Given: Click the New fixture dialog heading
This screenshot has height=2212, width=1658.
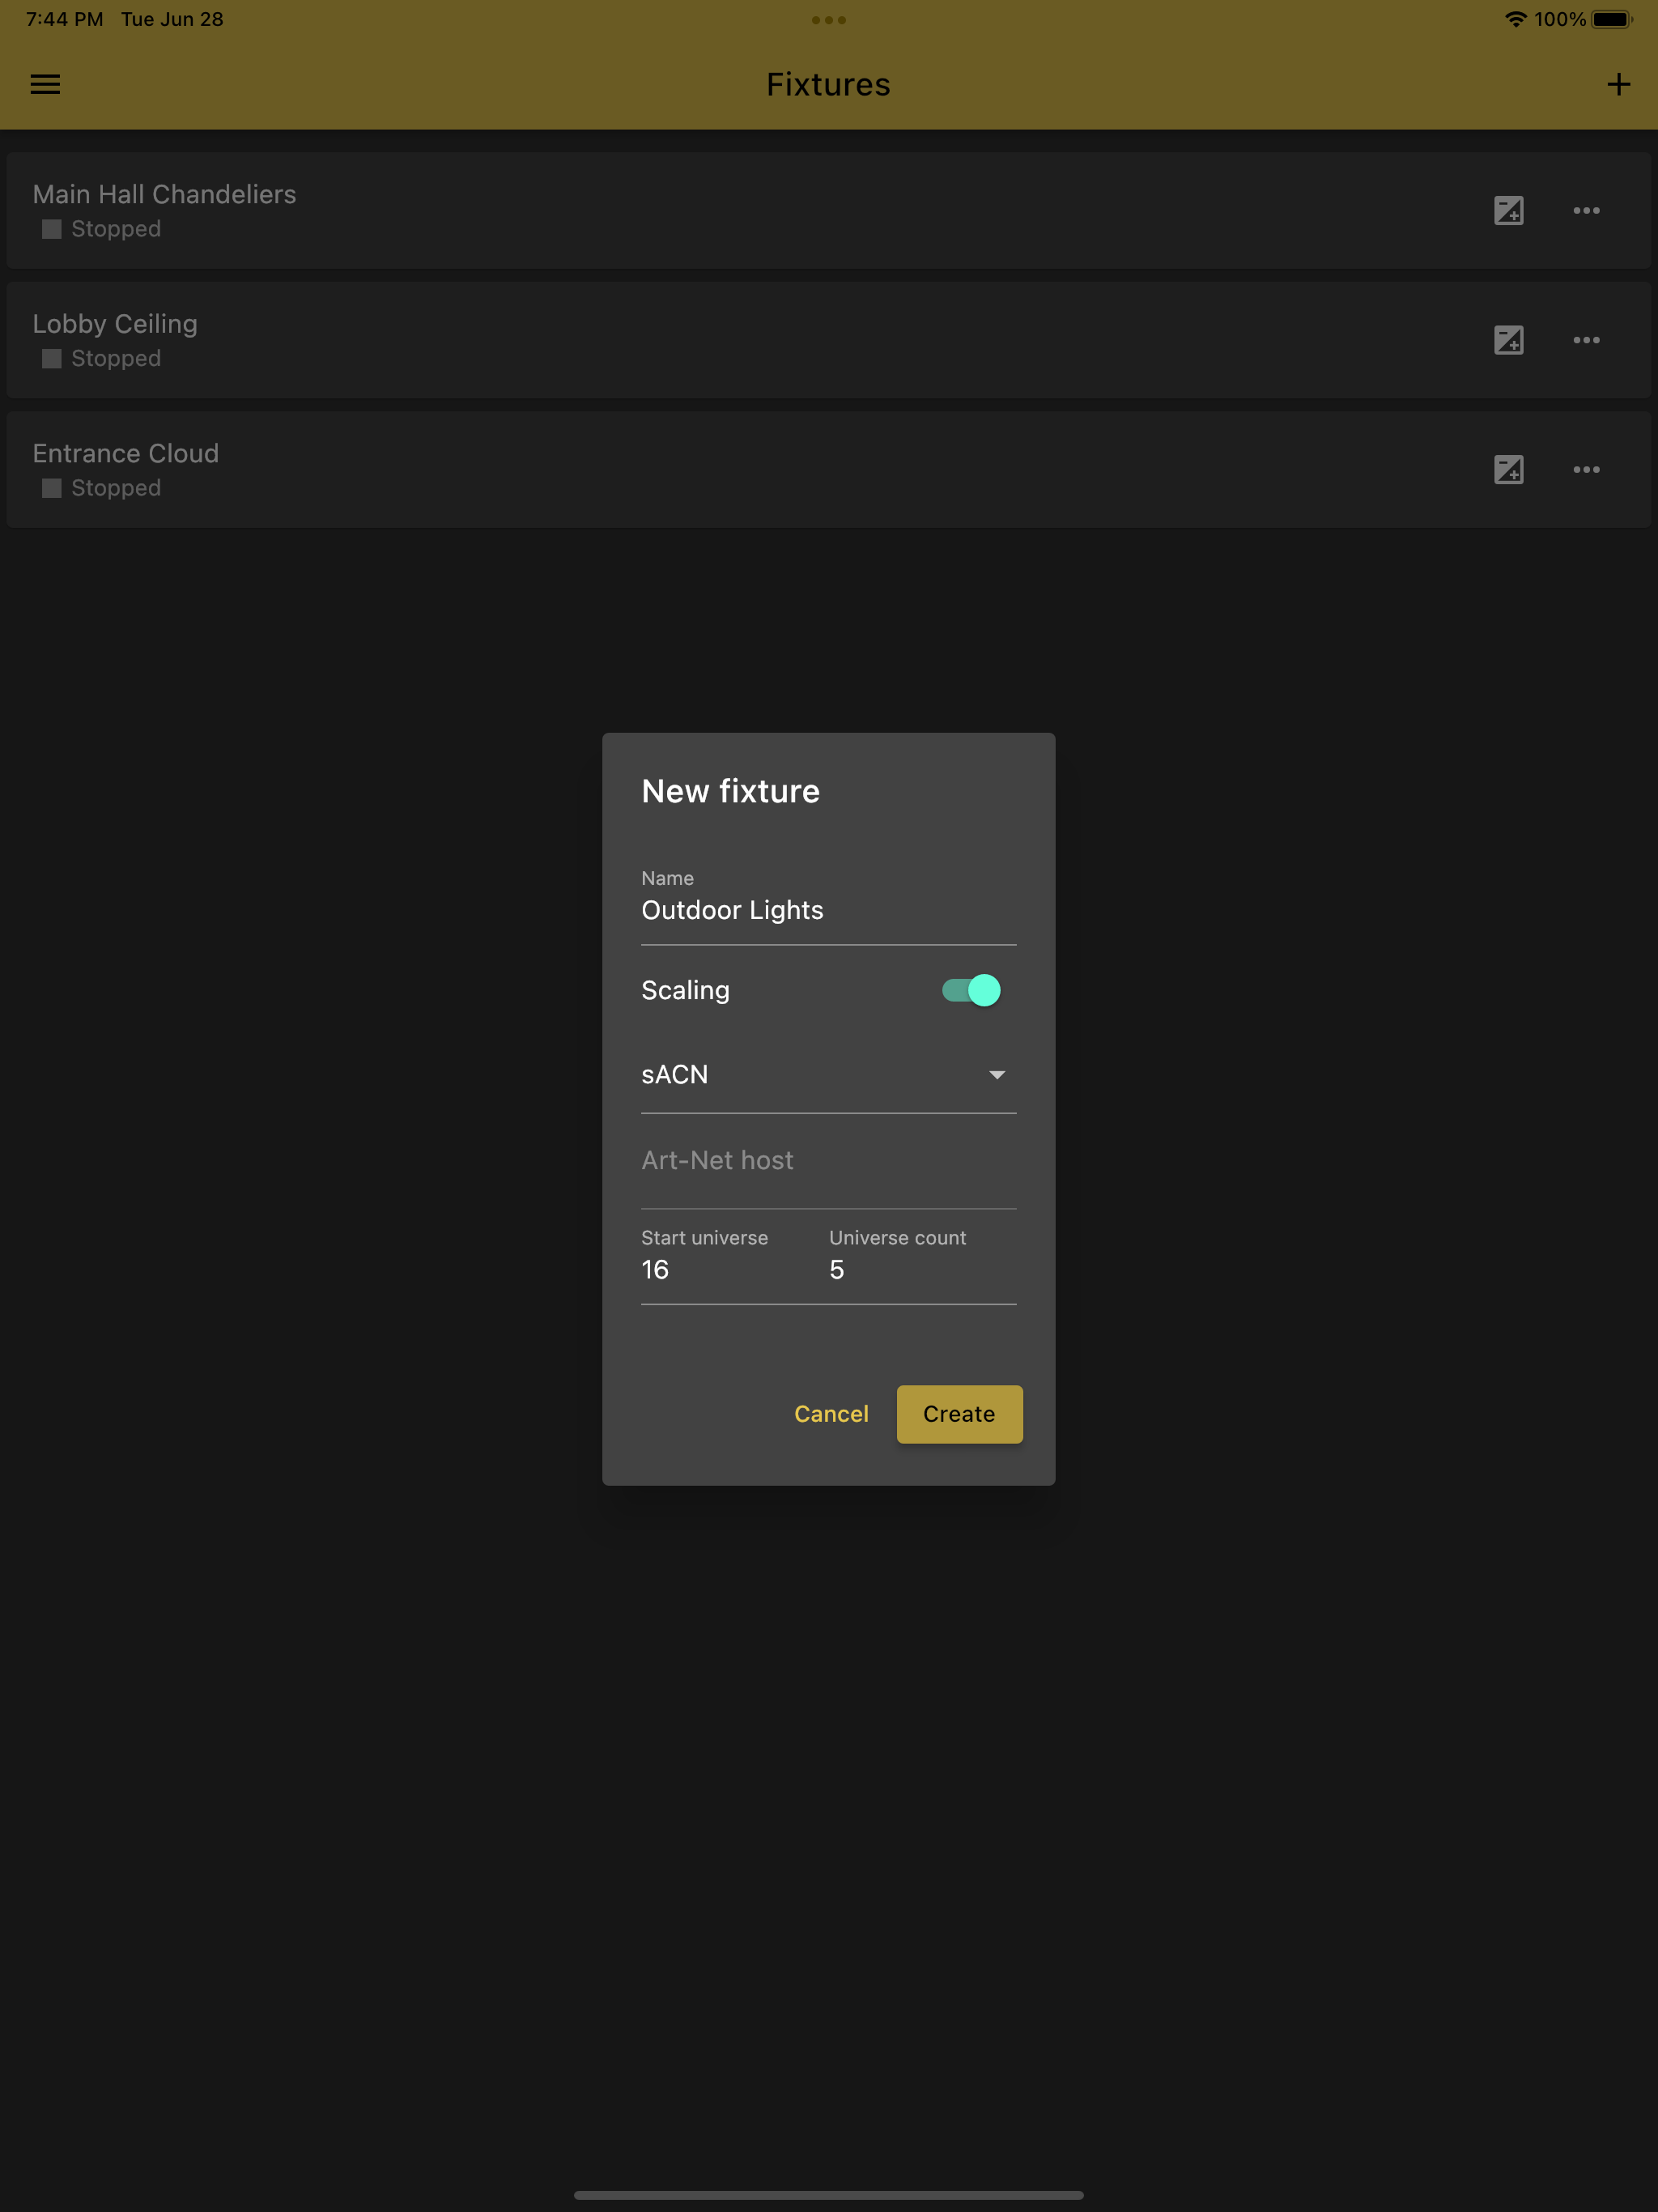Looking at the screenshot, I should click(x=730, y=791).
